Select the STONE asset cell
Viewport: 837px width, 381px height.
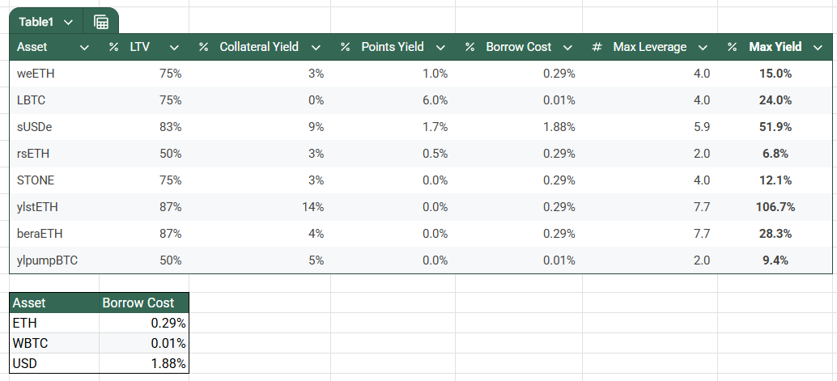click(36, 180)
